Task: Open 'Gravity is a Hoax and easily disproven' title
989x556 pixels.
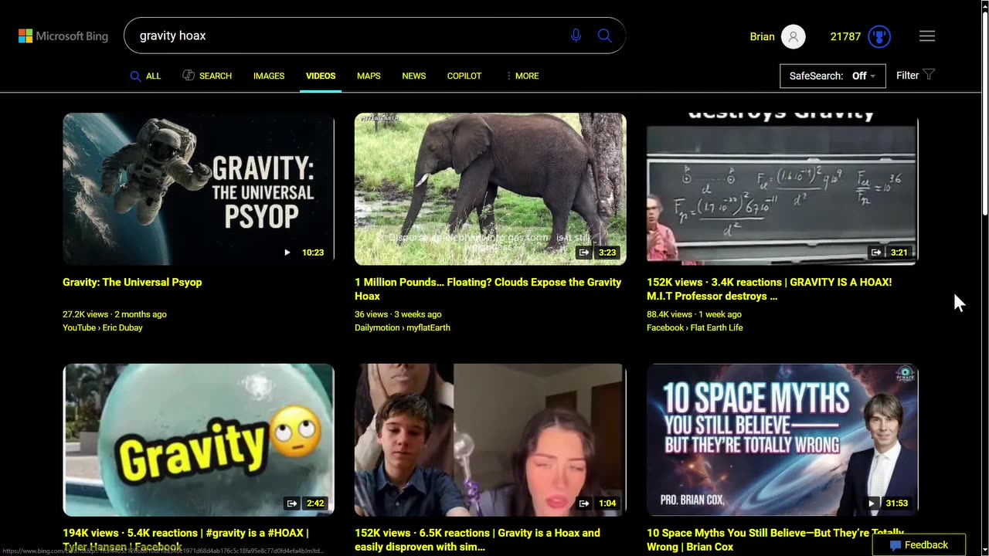Action: tap(478, 540)
